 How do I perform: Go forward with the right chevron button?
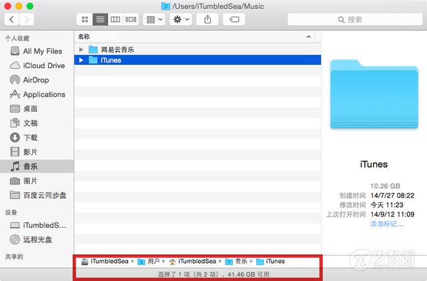click(x=27, y=19)
